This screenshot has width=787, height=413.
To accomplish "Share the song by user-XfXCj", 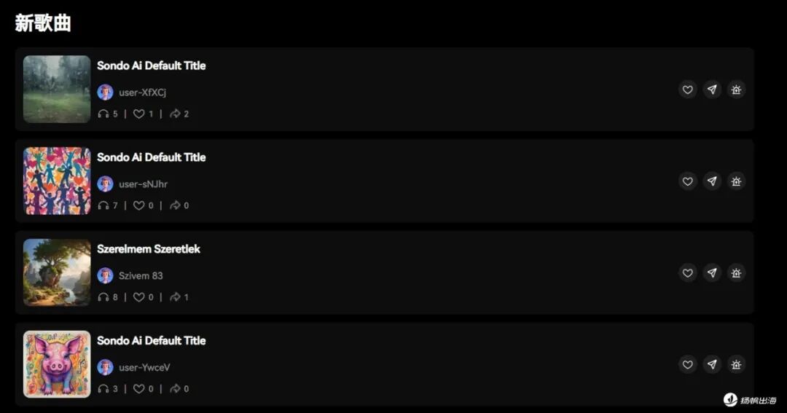I will coord(712,90).
